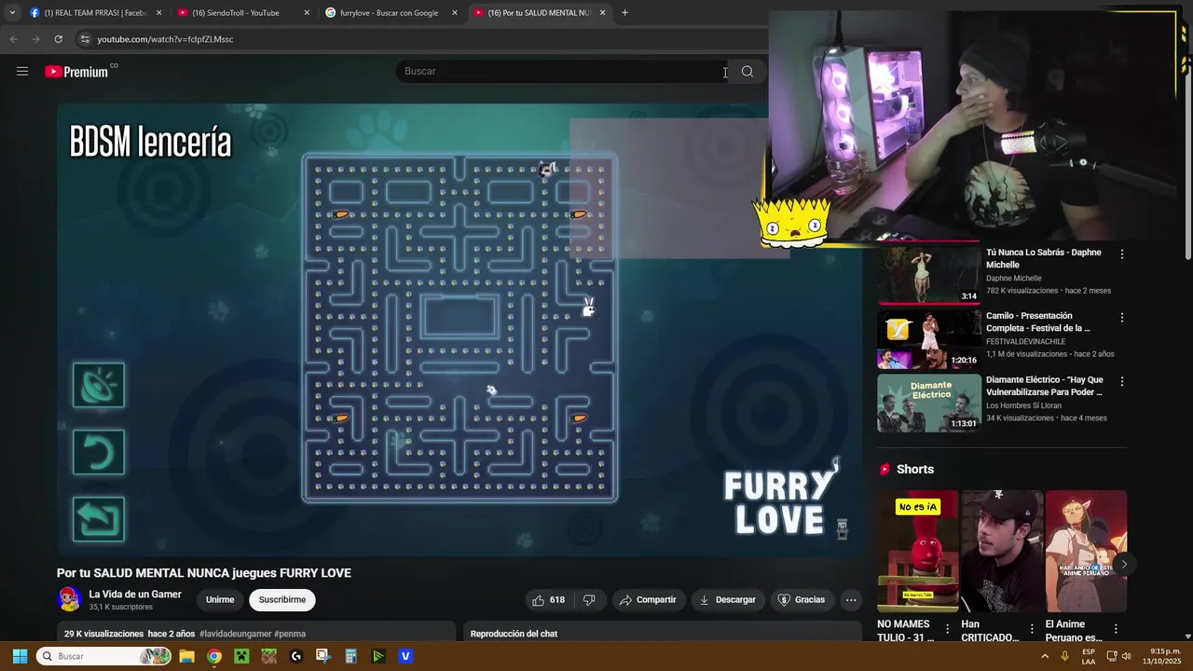
Task: Click the Gracias thanks button
Action: coord(802,599)
